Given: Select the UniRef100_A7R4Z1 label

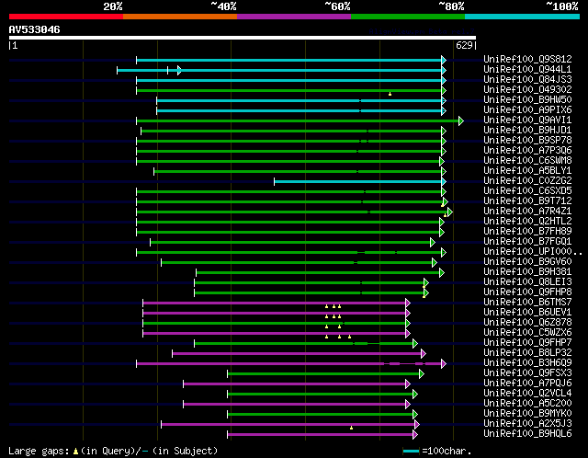Looking at the screenshot, I should (527, 211).
